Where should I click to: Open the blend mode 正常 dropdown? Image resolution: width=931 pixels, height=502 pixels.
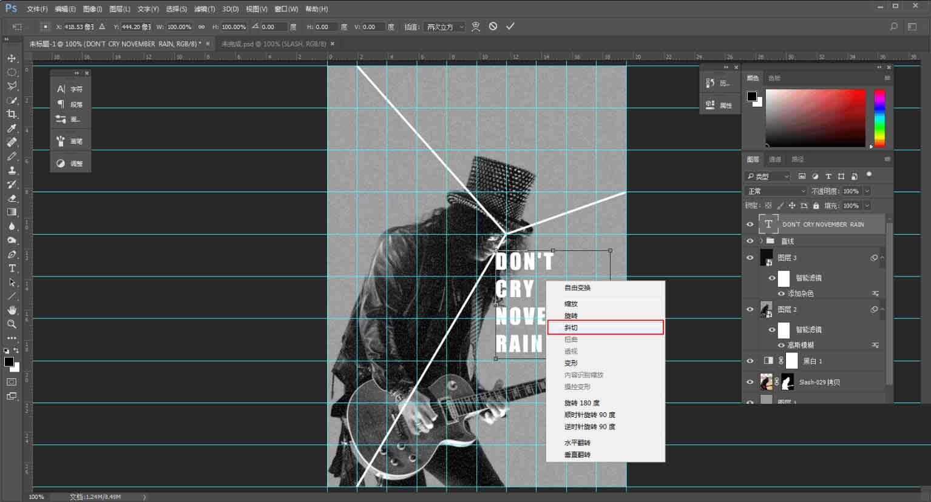[776, 191]
